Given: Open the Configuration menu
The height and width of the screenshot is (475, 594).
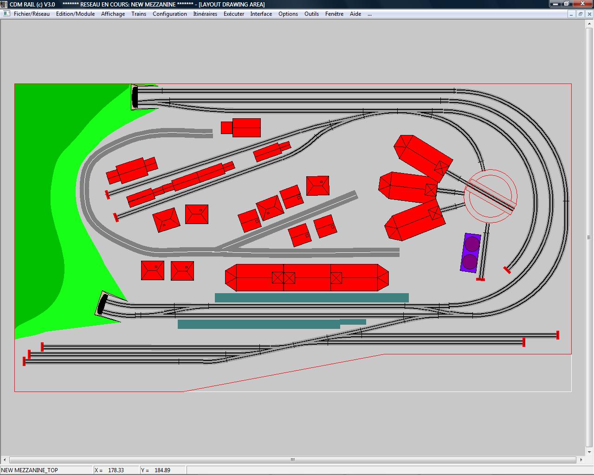Looking at the screenshot, I should point(170,14).
